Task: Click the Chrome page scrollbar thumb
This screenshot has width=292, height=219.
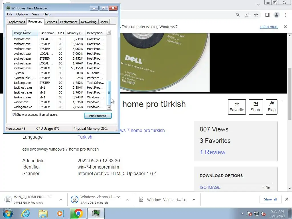Action: click(290, 94)
